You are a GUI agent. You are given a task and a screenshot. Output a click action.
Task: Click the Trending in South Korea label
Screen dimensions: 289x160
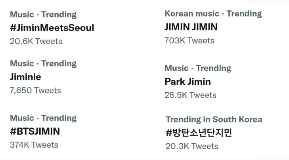tap(214, 120)
